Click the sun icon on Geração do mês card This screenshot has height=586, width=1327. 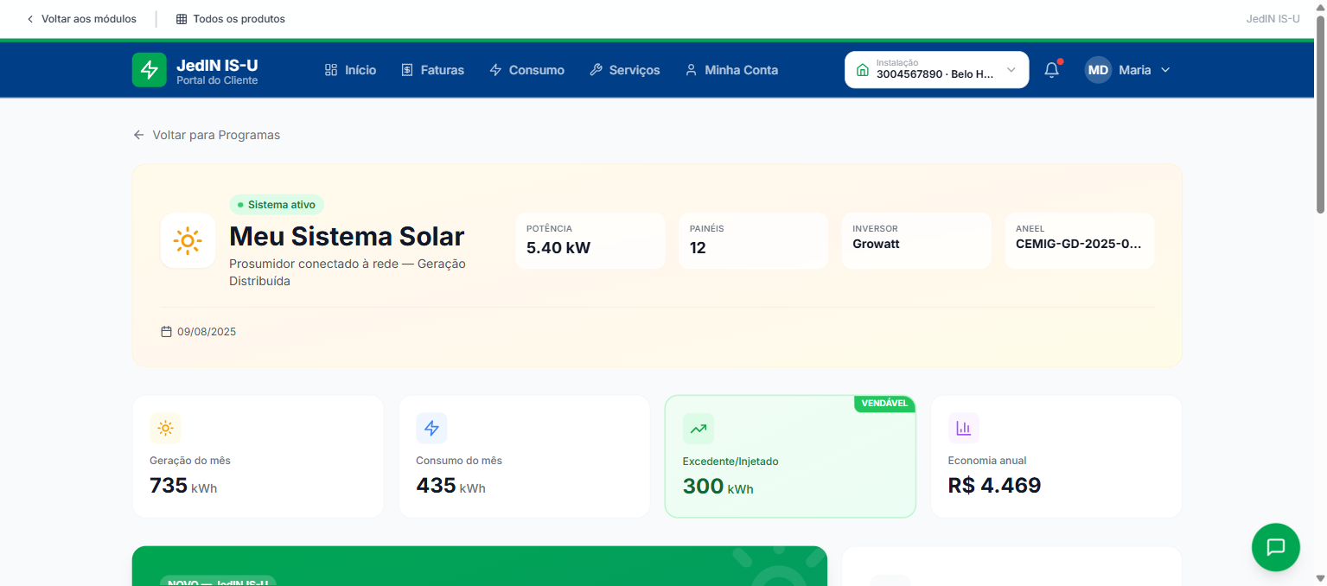click(165, 428)
